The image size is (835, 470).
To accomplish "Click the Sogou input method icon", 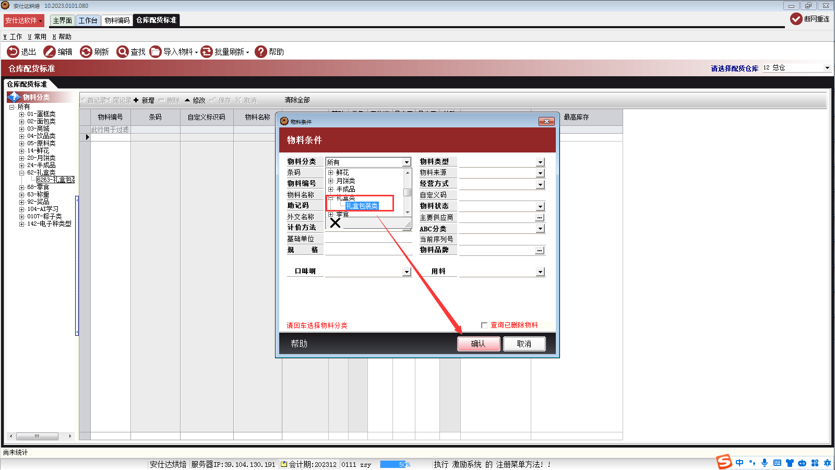I will [724, 462].
